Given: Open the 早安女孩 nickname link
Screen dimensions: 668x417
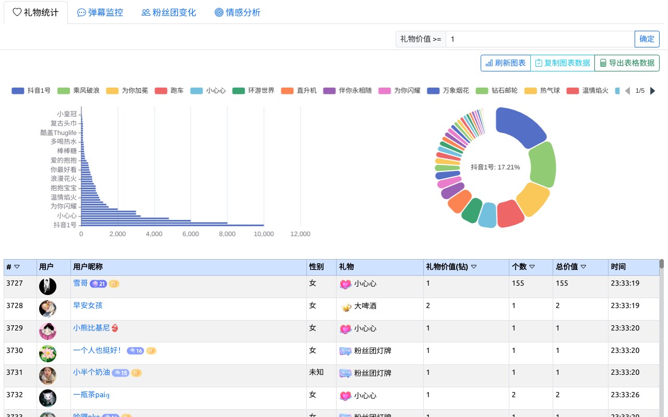Looking at the screenshot, I should pyautogui.click(x=88, y=305).
